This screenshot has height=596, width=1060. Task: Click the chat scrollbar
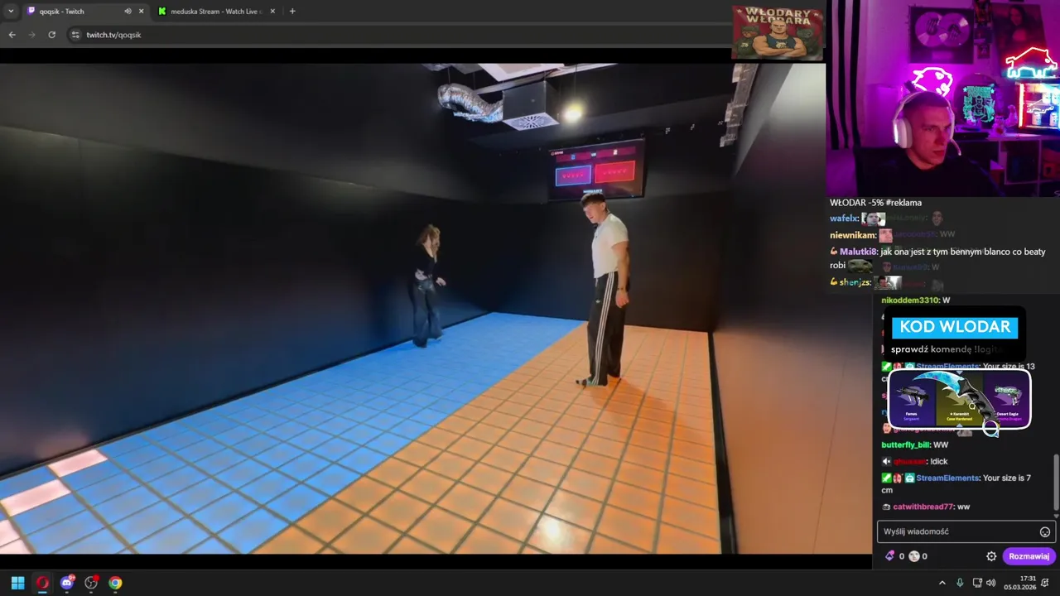pyautogui.click(x=1055, y=482)
